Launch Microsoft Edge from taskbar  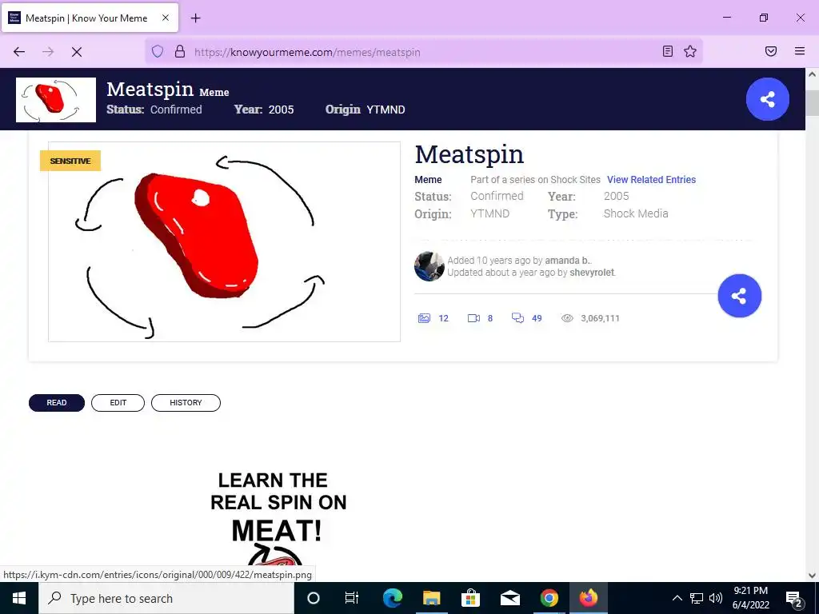[x=393, y=598]
